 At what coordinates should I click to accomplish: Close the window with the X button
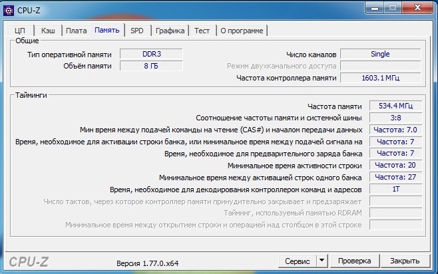click(x=417, y=8)
